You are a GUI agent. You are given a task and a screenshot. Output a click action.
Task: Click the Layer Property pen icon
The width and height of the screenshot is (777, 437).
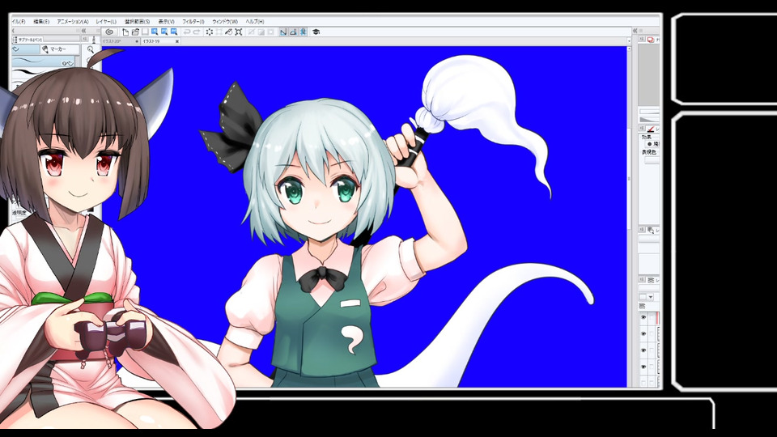click(651, 129)
